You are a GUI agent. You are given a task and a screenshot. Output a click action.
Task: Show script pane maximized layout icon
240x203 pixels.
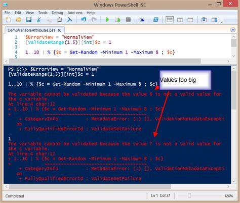pos(190,20)
